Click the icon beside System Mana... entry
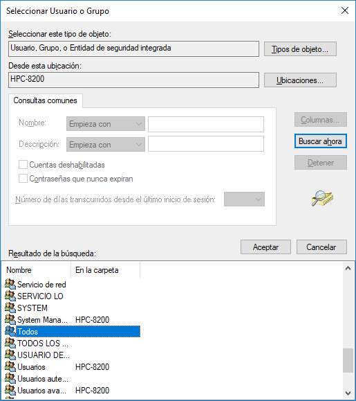Viewport: 356px width, 401px height. click(10, 319)
